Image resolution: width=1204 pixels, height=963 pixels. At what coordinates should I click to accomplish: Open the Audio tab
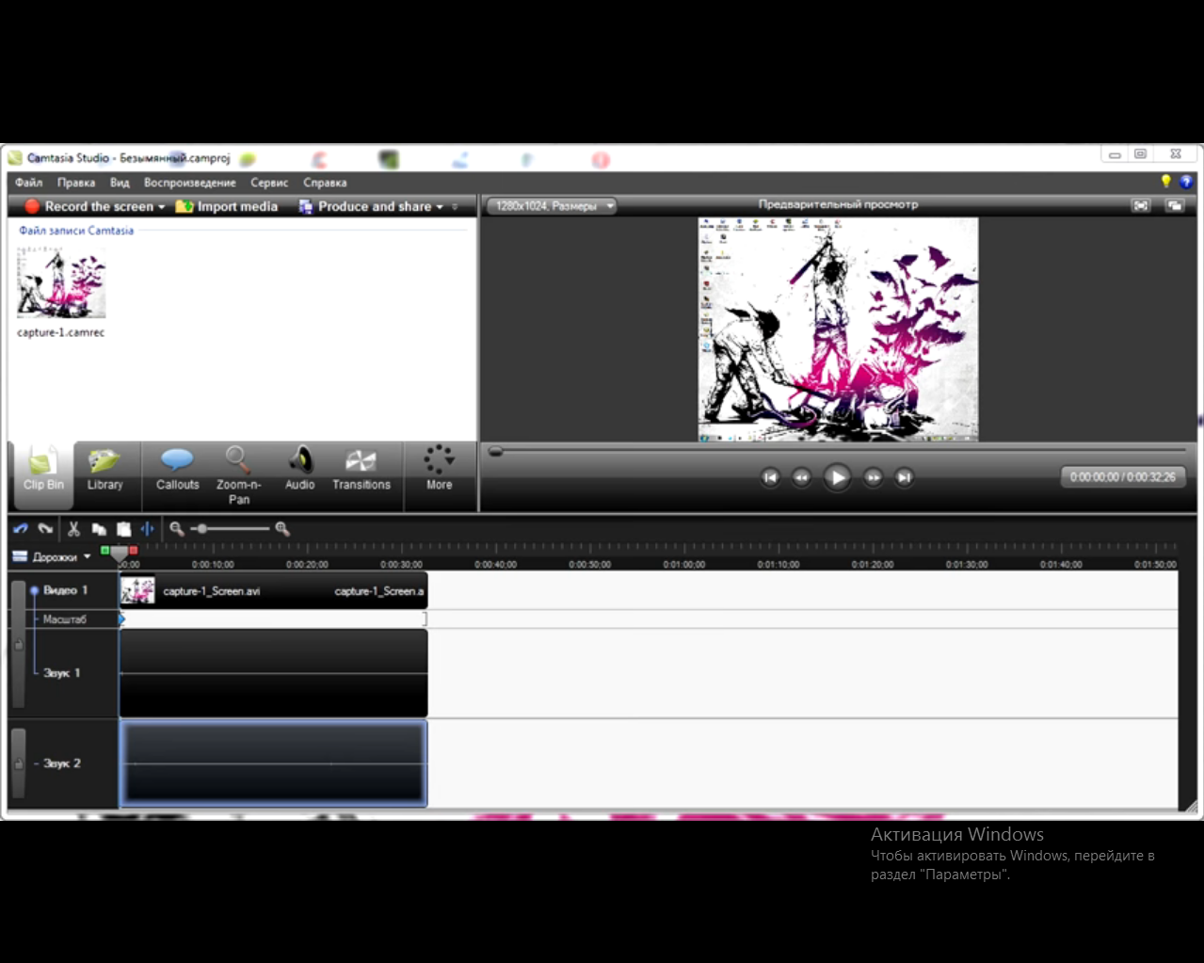tap(300, 471)
